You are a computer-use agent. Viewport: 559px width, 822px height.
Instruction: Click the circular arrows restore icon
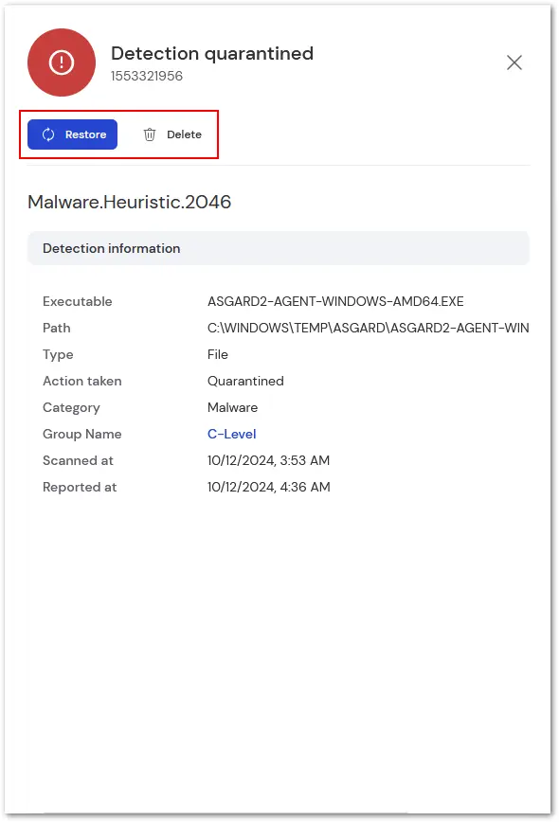(48, 134)
